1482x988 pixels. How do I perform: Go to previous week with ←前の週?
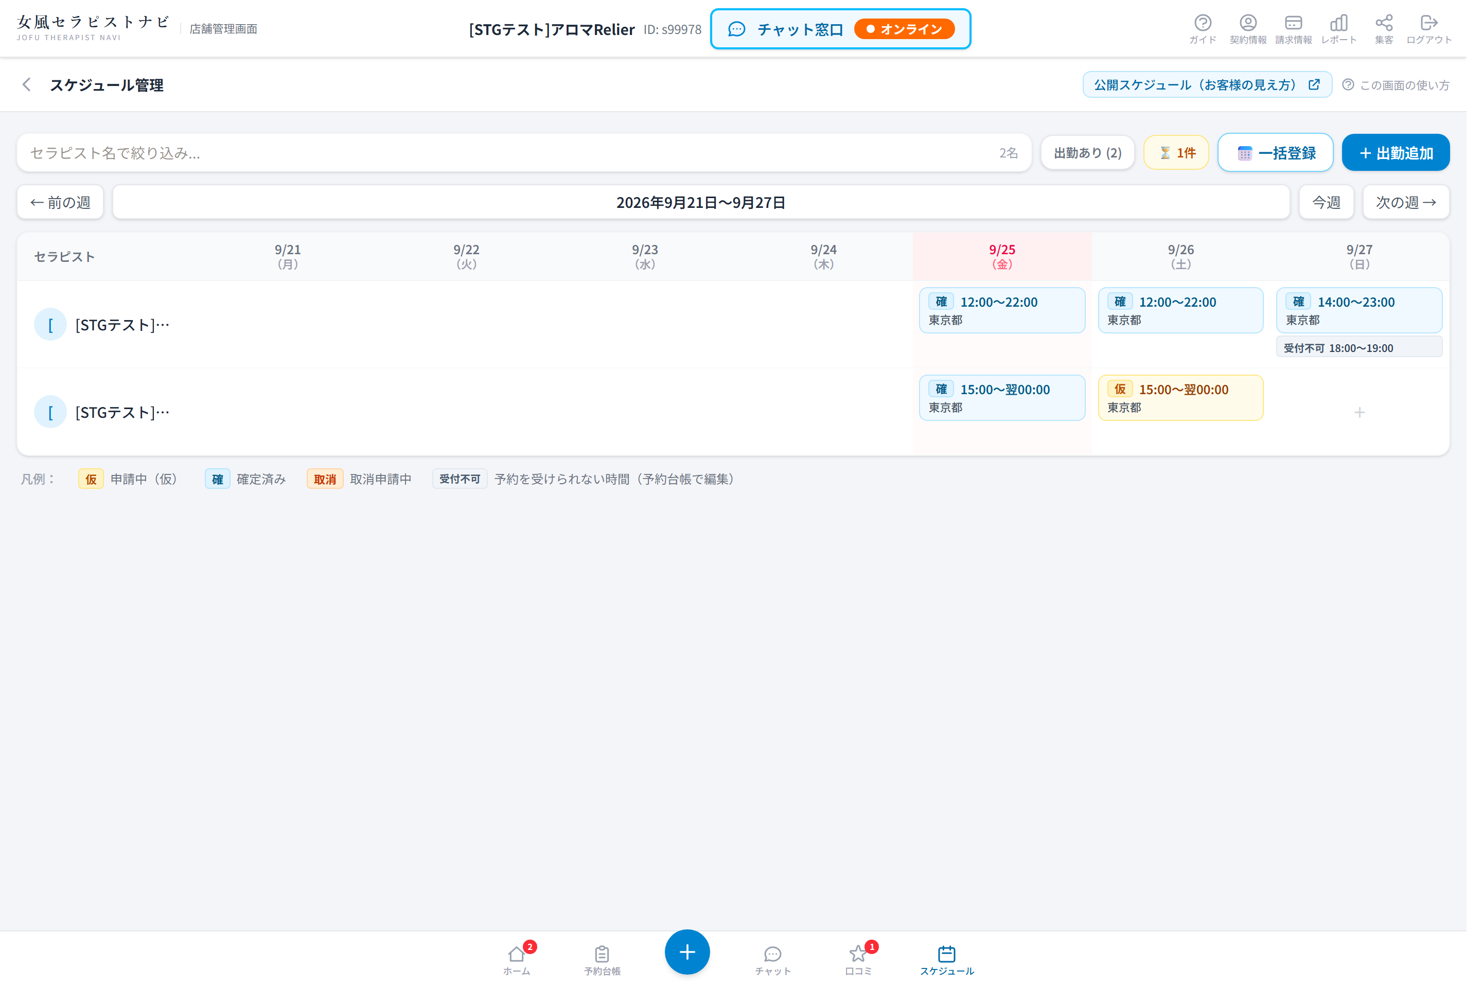(61, 204)
